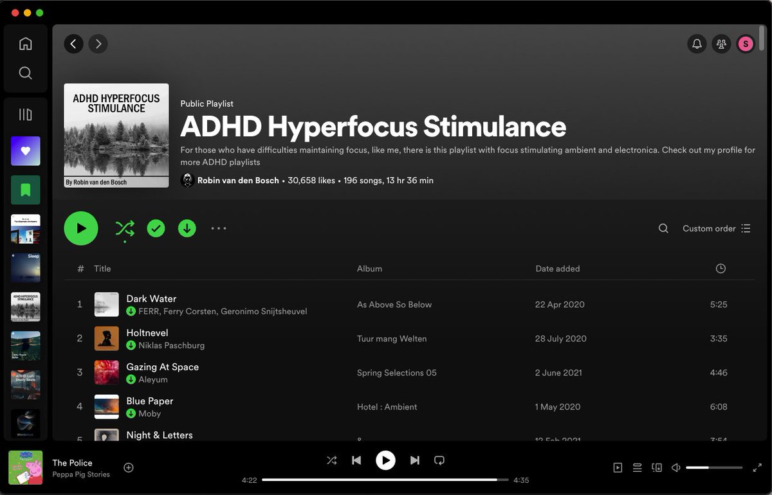Sort by the Date added column header
This screenshot has width=772, height=495.
(x=558, y=269)
